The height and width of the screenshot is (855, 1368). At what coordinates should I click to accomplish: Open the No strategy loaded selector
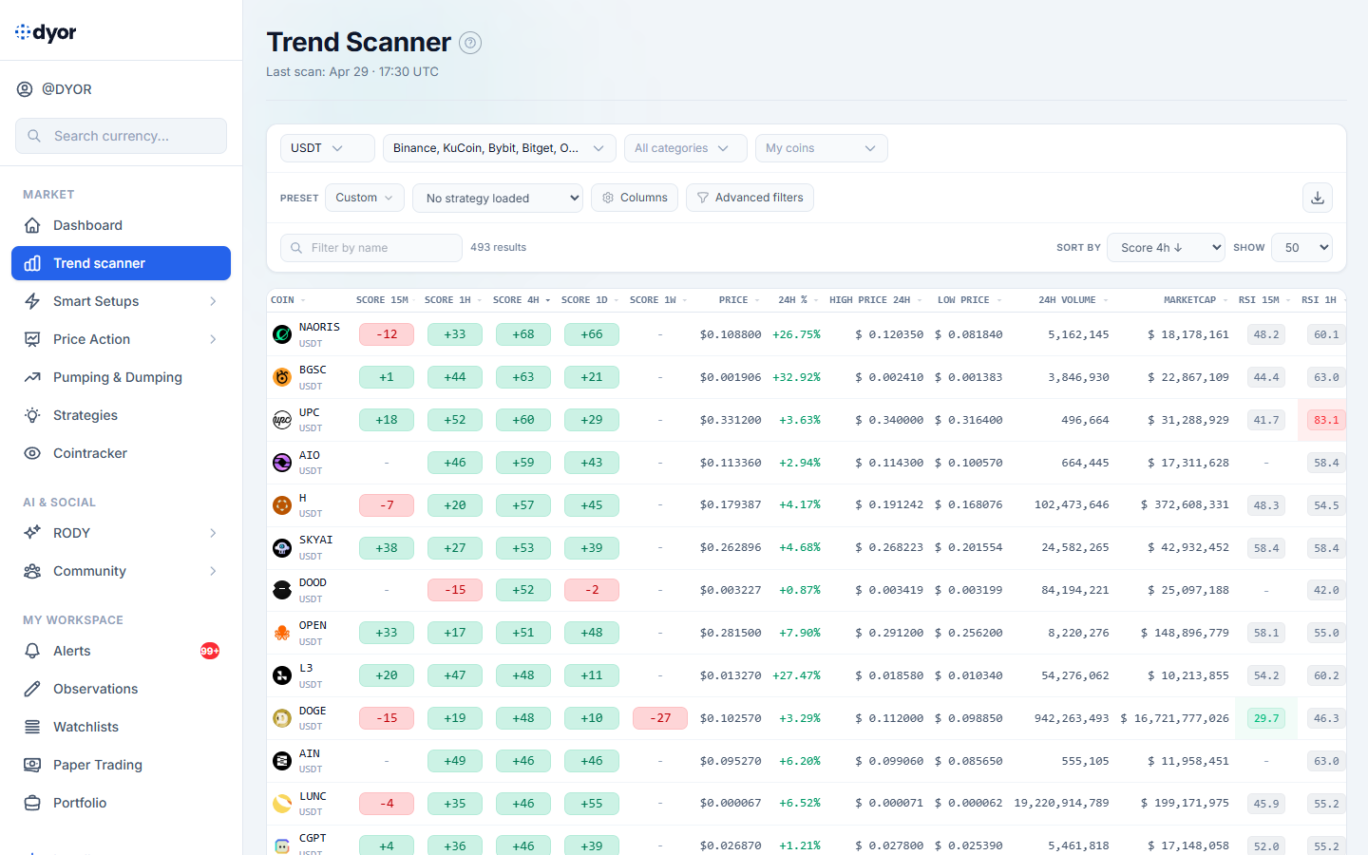(498, 199)
